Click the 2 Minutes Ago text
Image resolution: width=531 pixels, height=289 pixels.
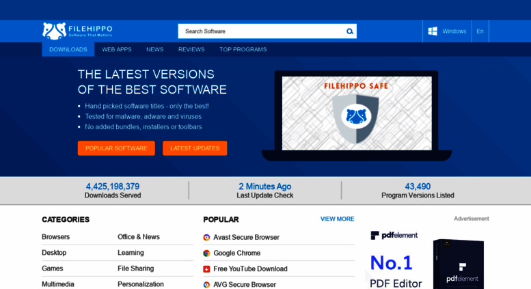point(265,187)
